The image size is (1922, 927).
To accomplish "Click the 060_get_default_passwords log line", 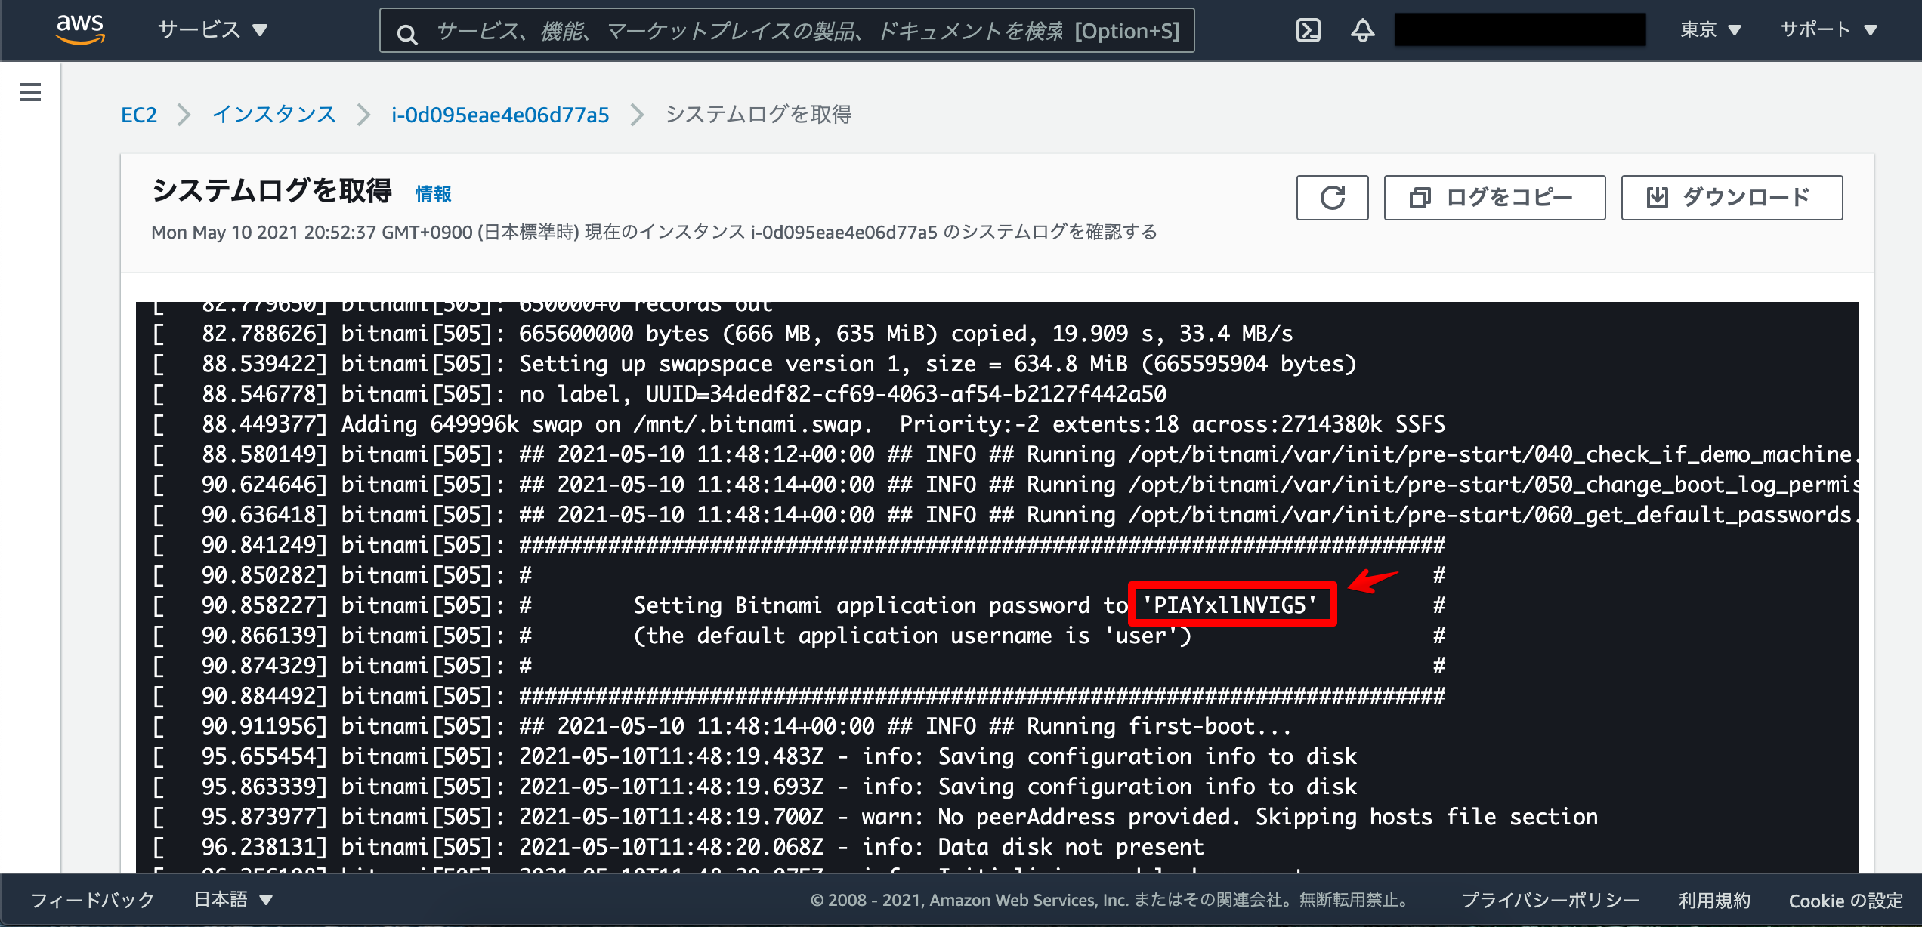I will pyautogui.click(x=1005, y=515).
